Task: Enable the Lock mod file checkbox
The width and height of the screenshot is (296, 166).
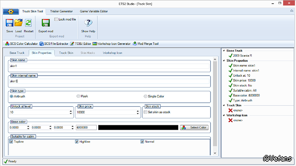Action: point(56,19)
